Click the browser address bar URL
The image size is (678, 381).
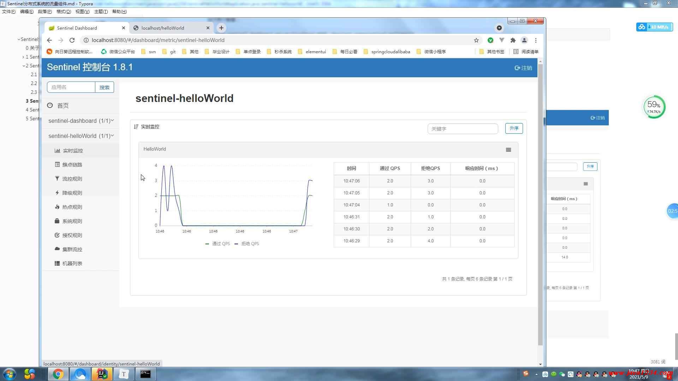[x=158, y=40]
